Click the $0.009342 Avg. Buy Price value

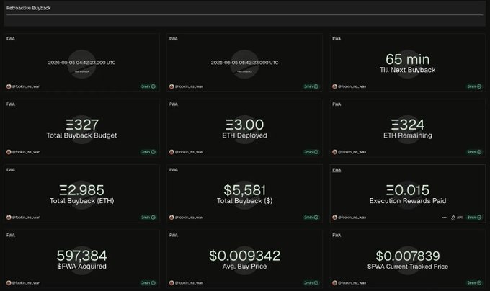tap(245, 256)
